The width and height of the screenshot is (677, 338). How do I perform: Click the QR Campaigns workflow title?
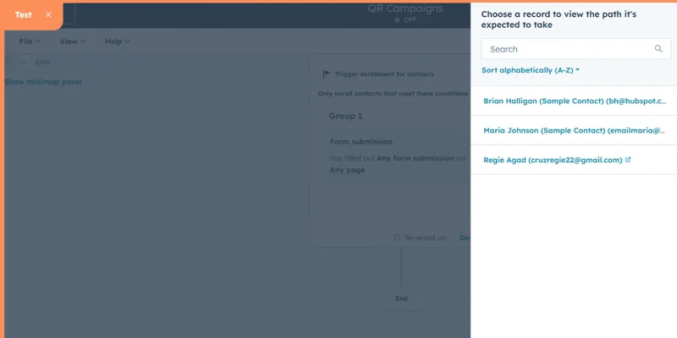tap(405, 8)
